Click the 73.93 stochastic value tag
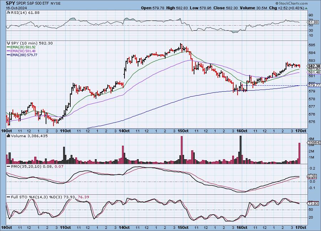The width and height of the screenshot is (321, 231). point(313,203)
